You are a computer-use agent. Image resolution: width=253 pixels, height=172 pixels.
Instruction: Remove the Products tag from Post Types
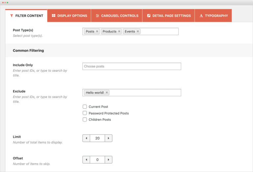119,32
